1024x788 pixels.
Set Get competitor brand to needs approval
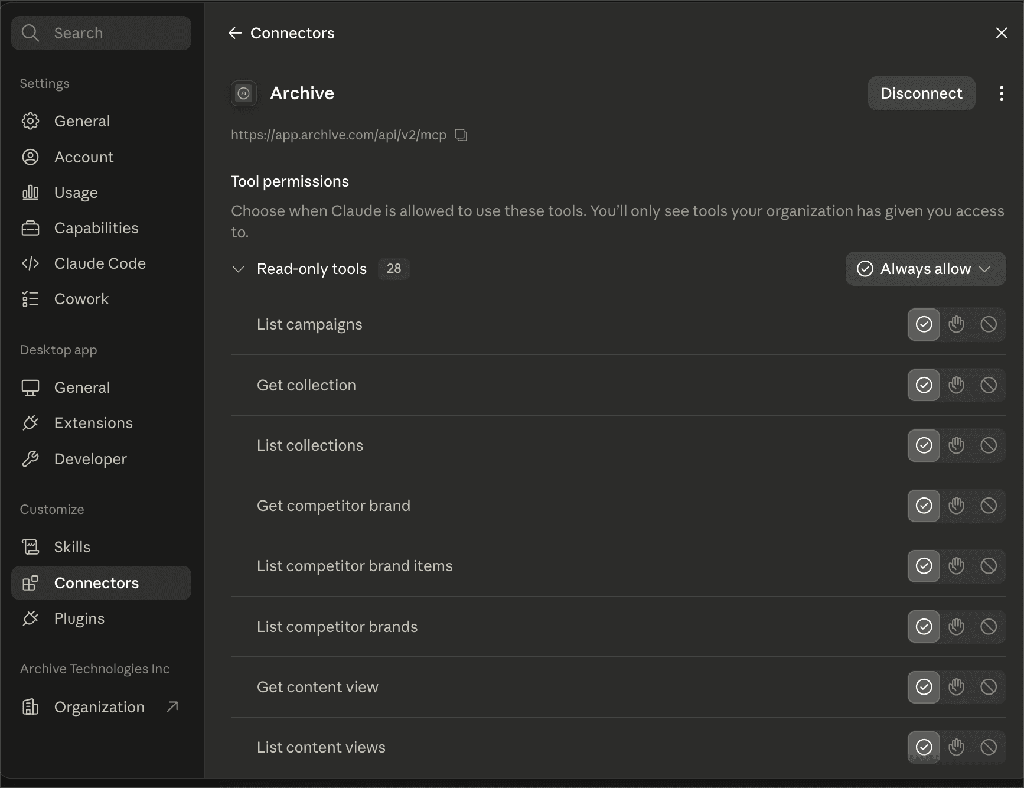coord(956,506)
